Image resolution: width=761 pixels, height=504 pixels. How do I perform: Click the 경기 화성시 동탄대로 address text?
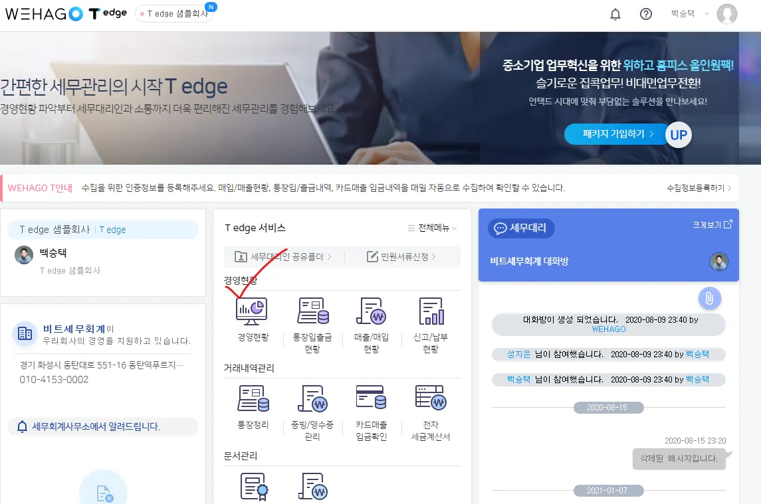(x=101, y=365)
